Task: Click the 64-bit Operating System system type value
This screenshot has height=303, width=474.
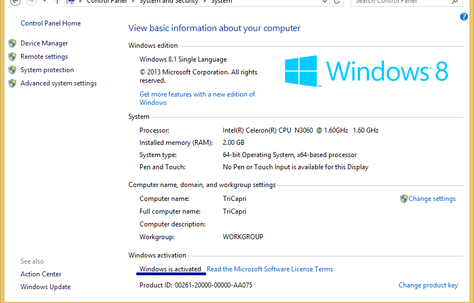Action: click(290, 155)
